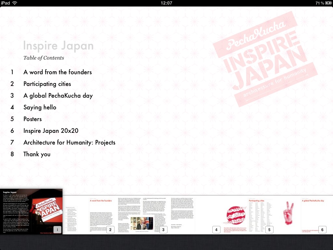Open 'A word from the founders' chapter
Image resolution: width=333 pixels, height=250 pixels.
58,72
